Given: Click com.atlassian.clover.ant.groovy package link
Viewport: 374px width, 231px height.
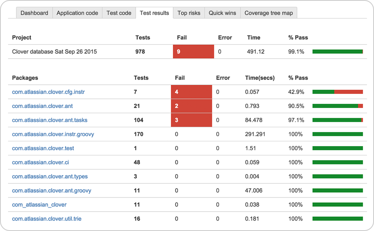Looking at the screenshot, I should click(x=52, y=191).
